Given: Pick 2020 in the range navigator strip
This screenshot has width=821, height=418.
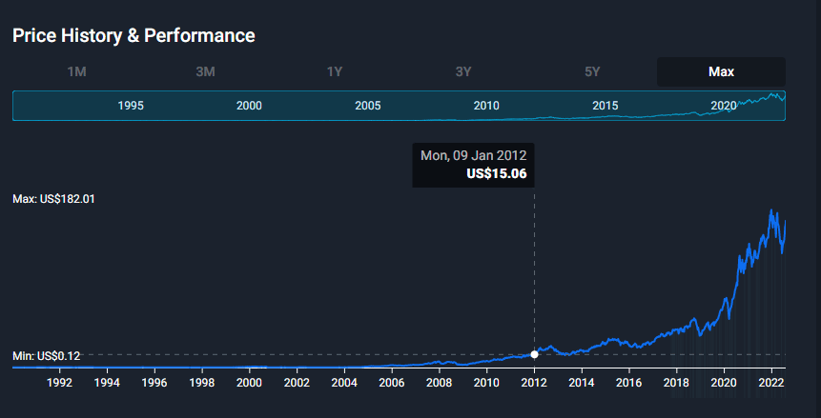Looking at the screenshot, I should (x=724, y=106).
